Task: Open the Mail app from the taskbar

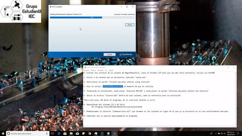Action: point(77,133)
